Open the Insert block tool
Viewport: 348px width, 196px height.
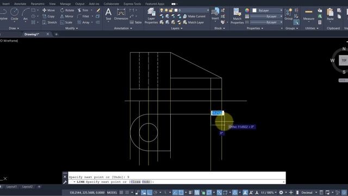tap(215, 14)
